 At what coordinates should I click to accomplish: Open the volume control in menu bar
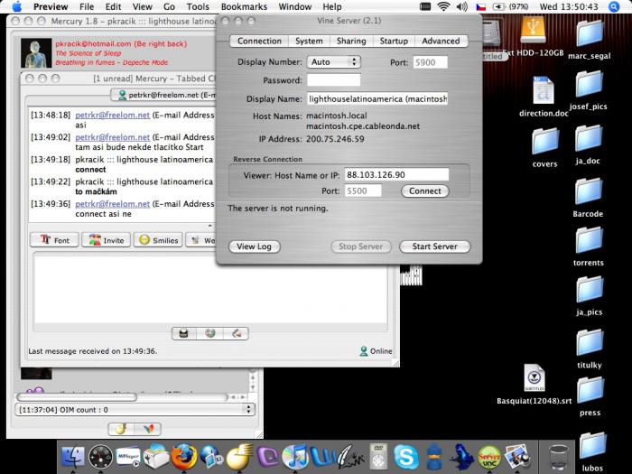click(462, 7)
